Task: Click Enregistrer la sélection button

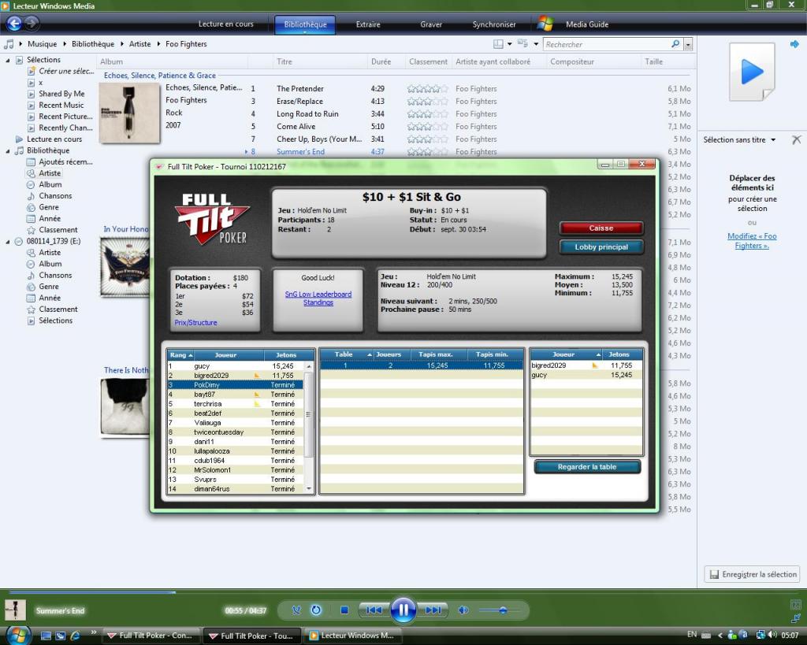Action: click(x=753, y=574)
